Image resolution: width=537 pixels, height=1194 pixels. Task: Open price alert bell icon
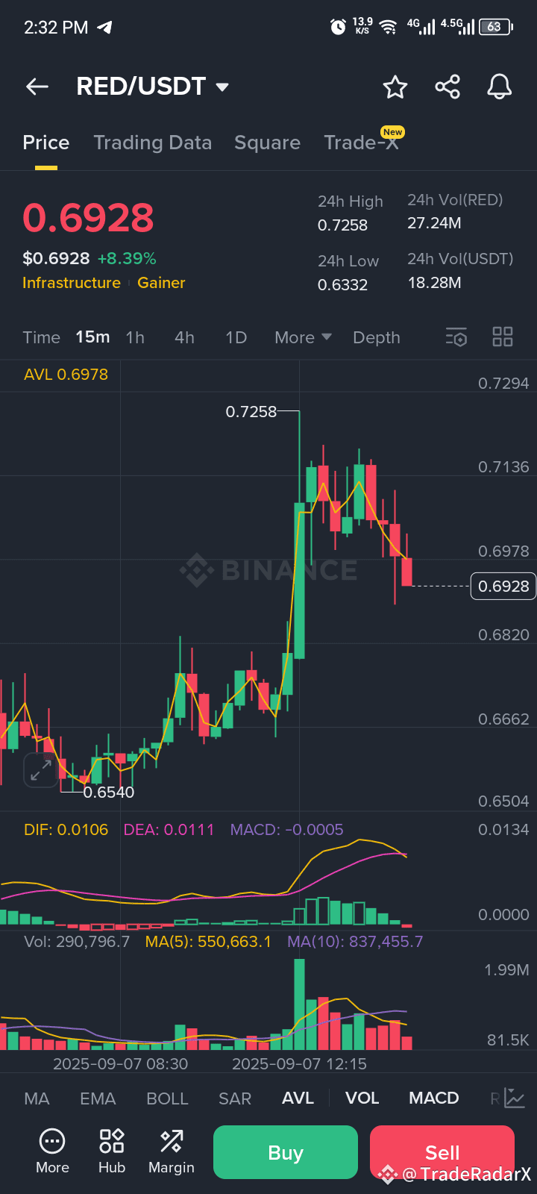pyautogui.click(x=500, y=87)
